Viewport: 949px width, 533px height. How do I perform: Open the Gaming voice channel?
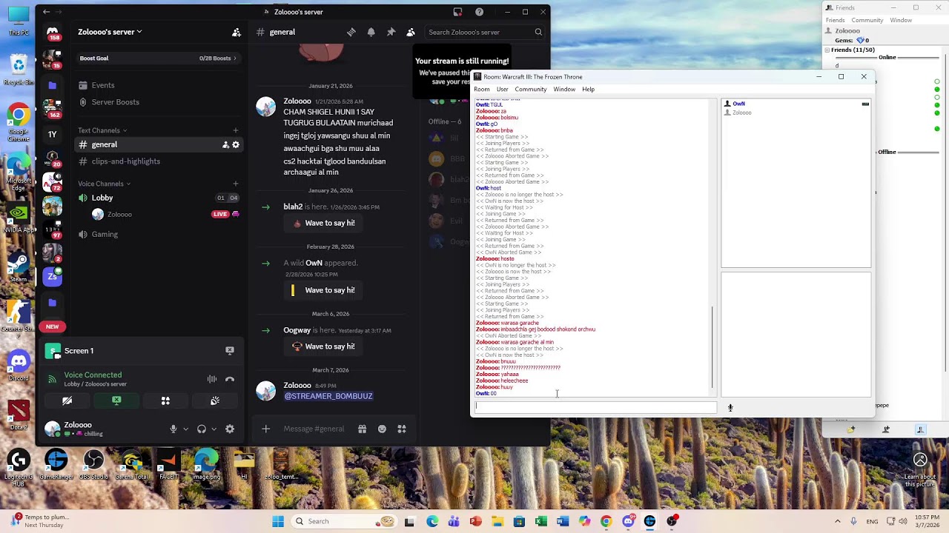pos(105,234)
